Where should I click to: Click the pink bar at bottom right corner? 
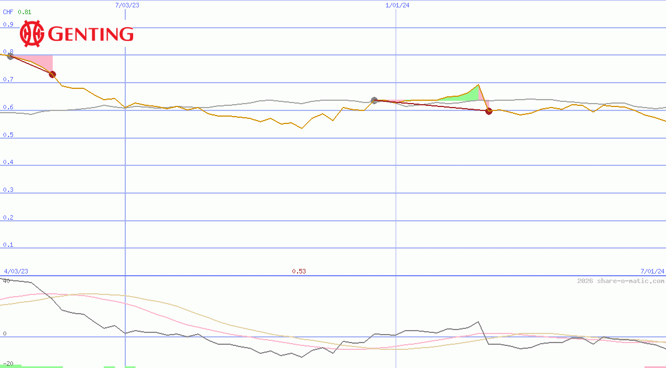pos(655,366)
